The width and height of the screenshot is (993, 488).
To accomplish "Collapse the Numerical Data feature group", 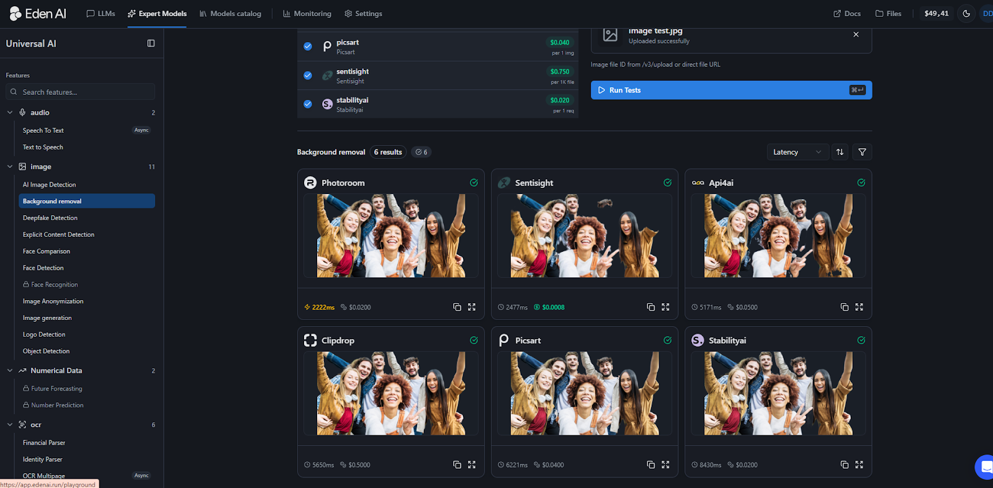I will pos(10,371).
